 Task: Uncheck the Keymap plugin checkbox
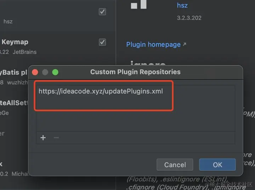(102, 42)
